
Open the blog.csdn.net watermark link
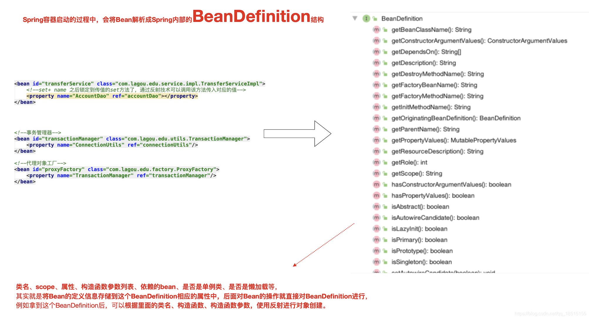coord(550,314)
